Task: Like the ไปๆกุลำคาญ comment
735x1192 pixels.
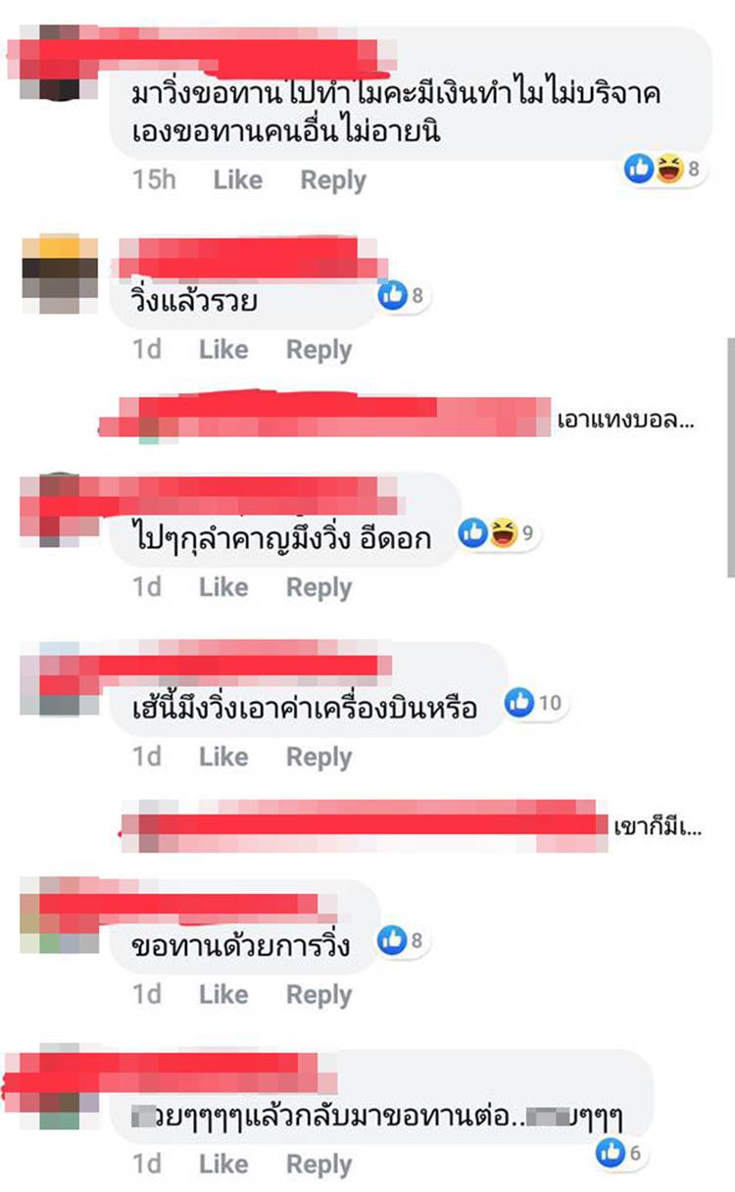Action: [223, 587]
